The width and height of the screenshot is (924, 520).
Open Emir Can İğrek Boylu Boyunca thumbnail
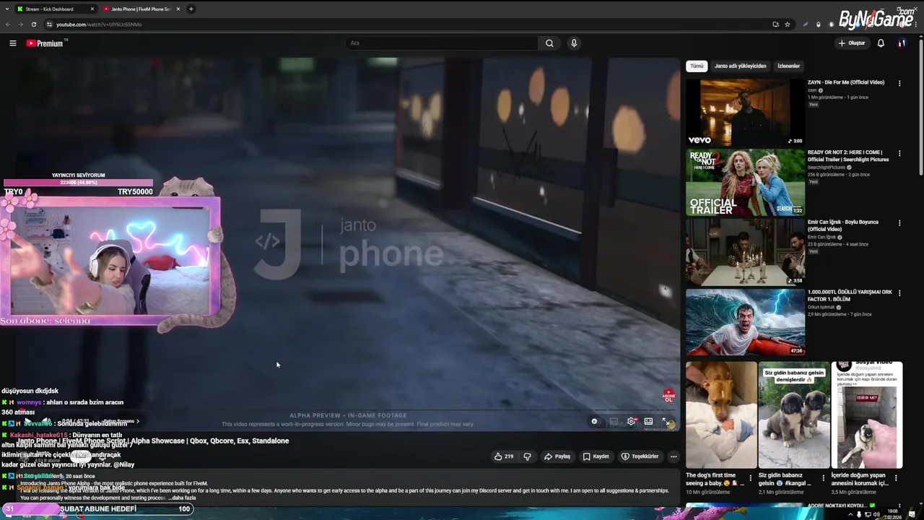745,252
